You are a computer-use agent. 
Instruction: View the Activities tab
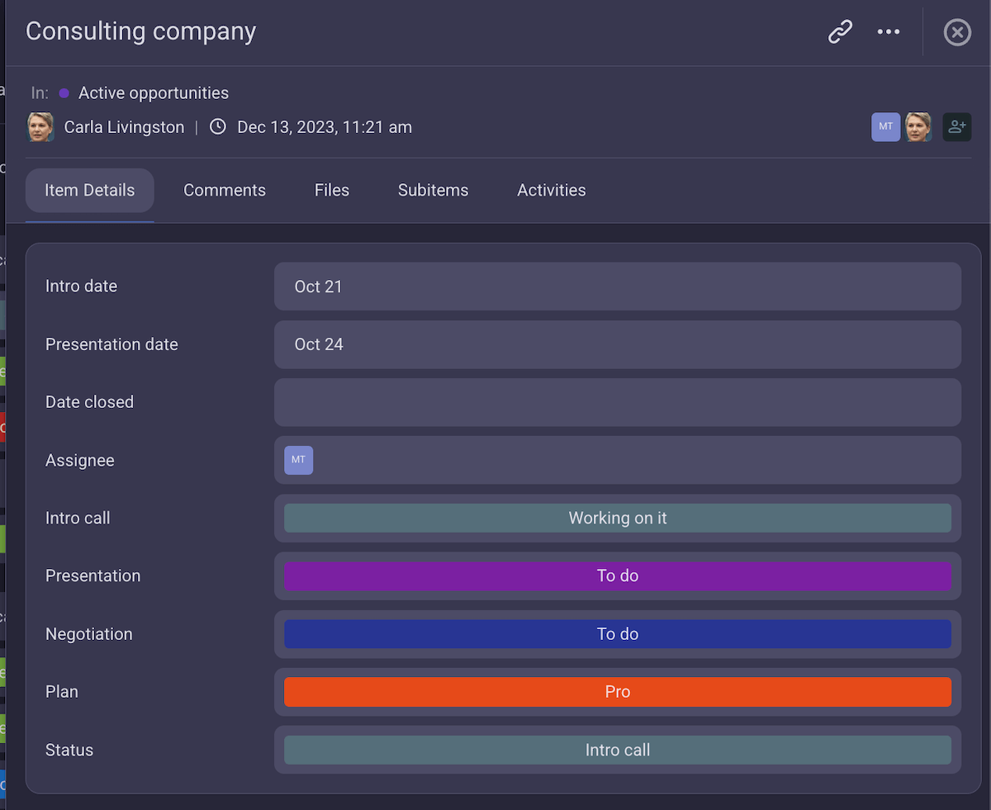tap(551, 191)
